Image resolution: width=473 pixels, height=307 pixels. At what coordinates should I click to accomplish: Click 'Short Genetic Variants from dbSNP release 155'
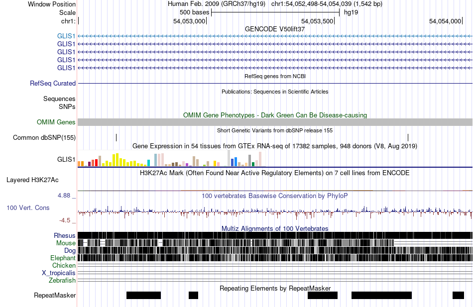click(275, 130)
